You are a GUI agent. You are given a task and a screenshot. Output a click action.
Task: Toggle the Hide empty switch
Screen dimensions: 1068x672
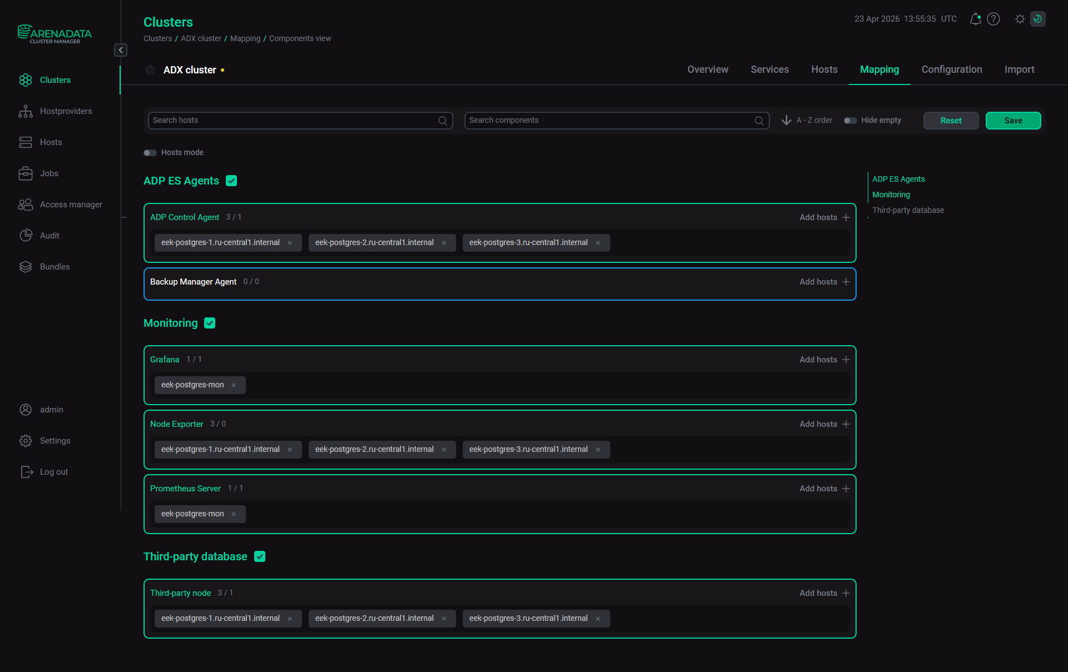click(850, 121)
